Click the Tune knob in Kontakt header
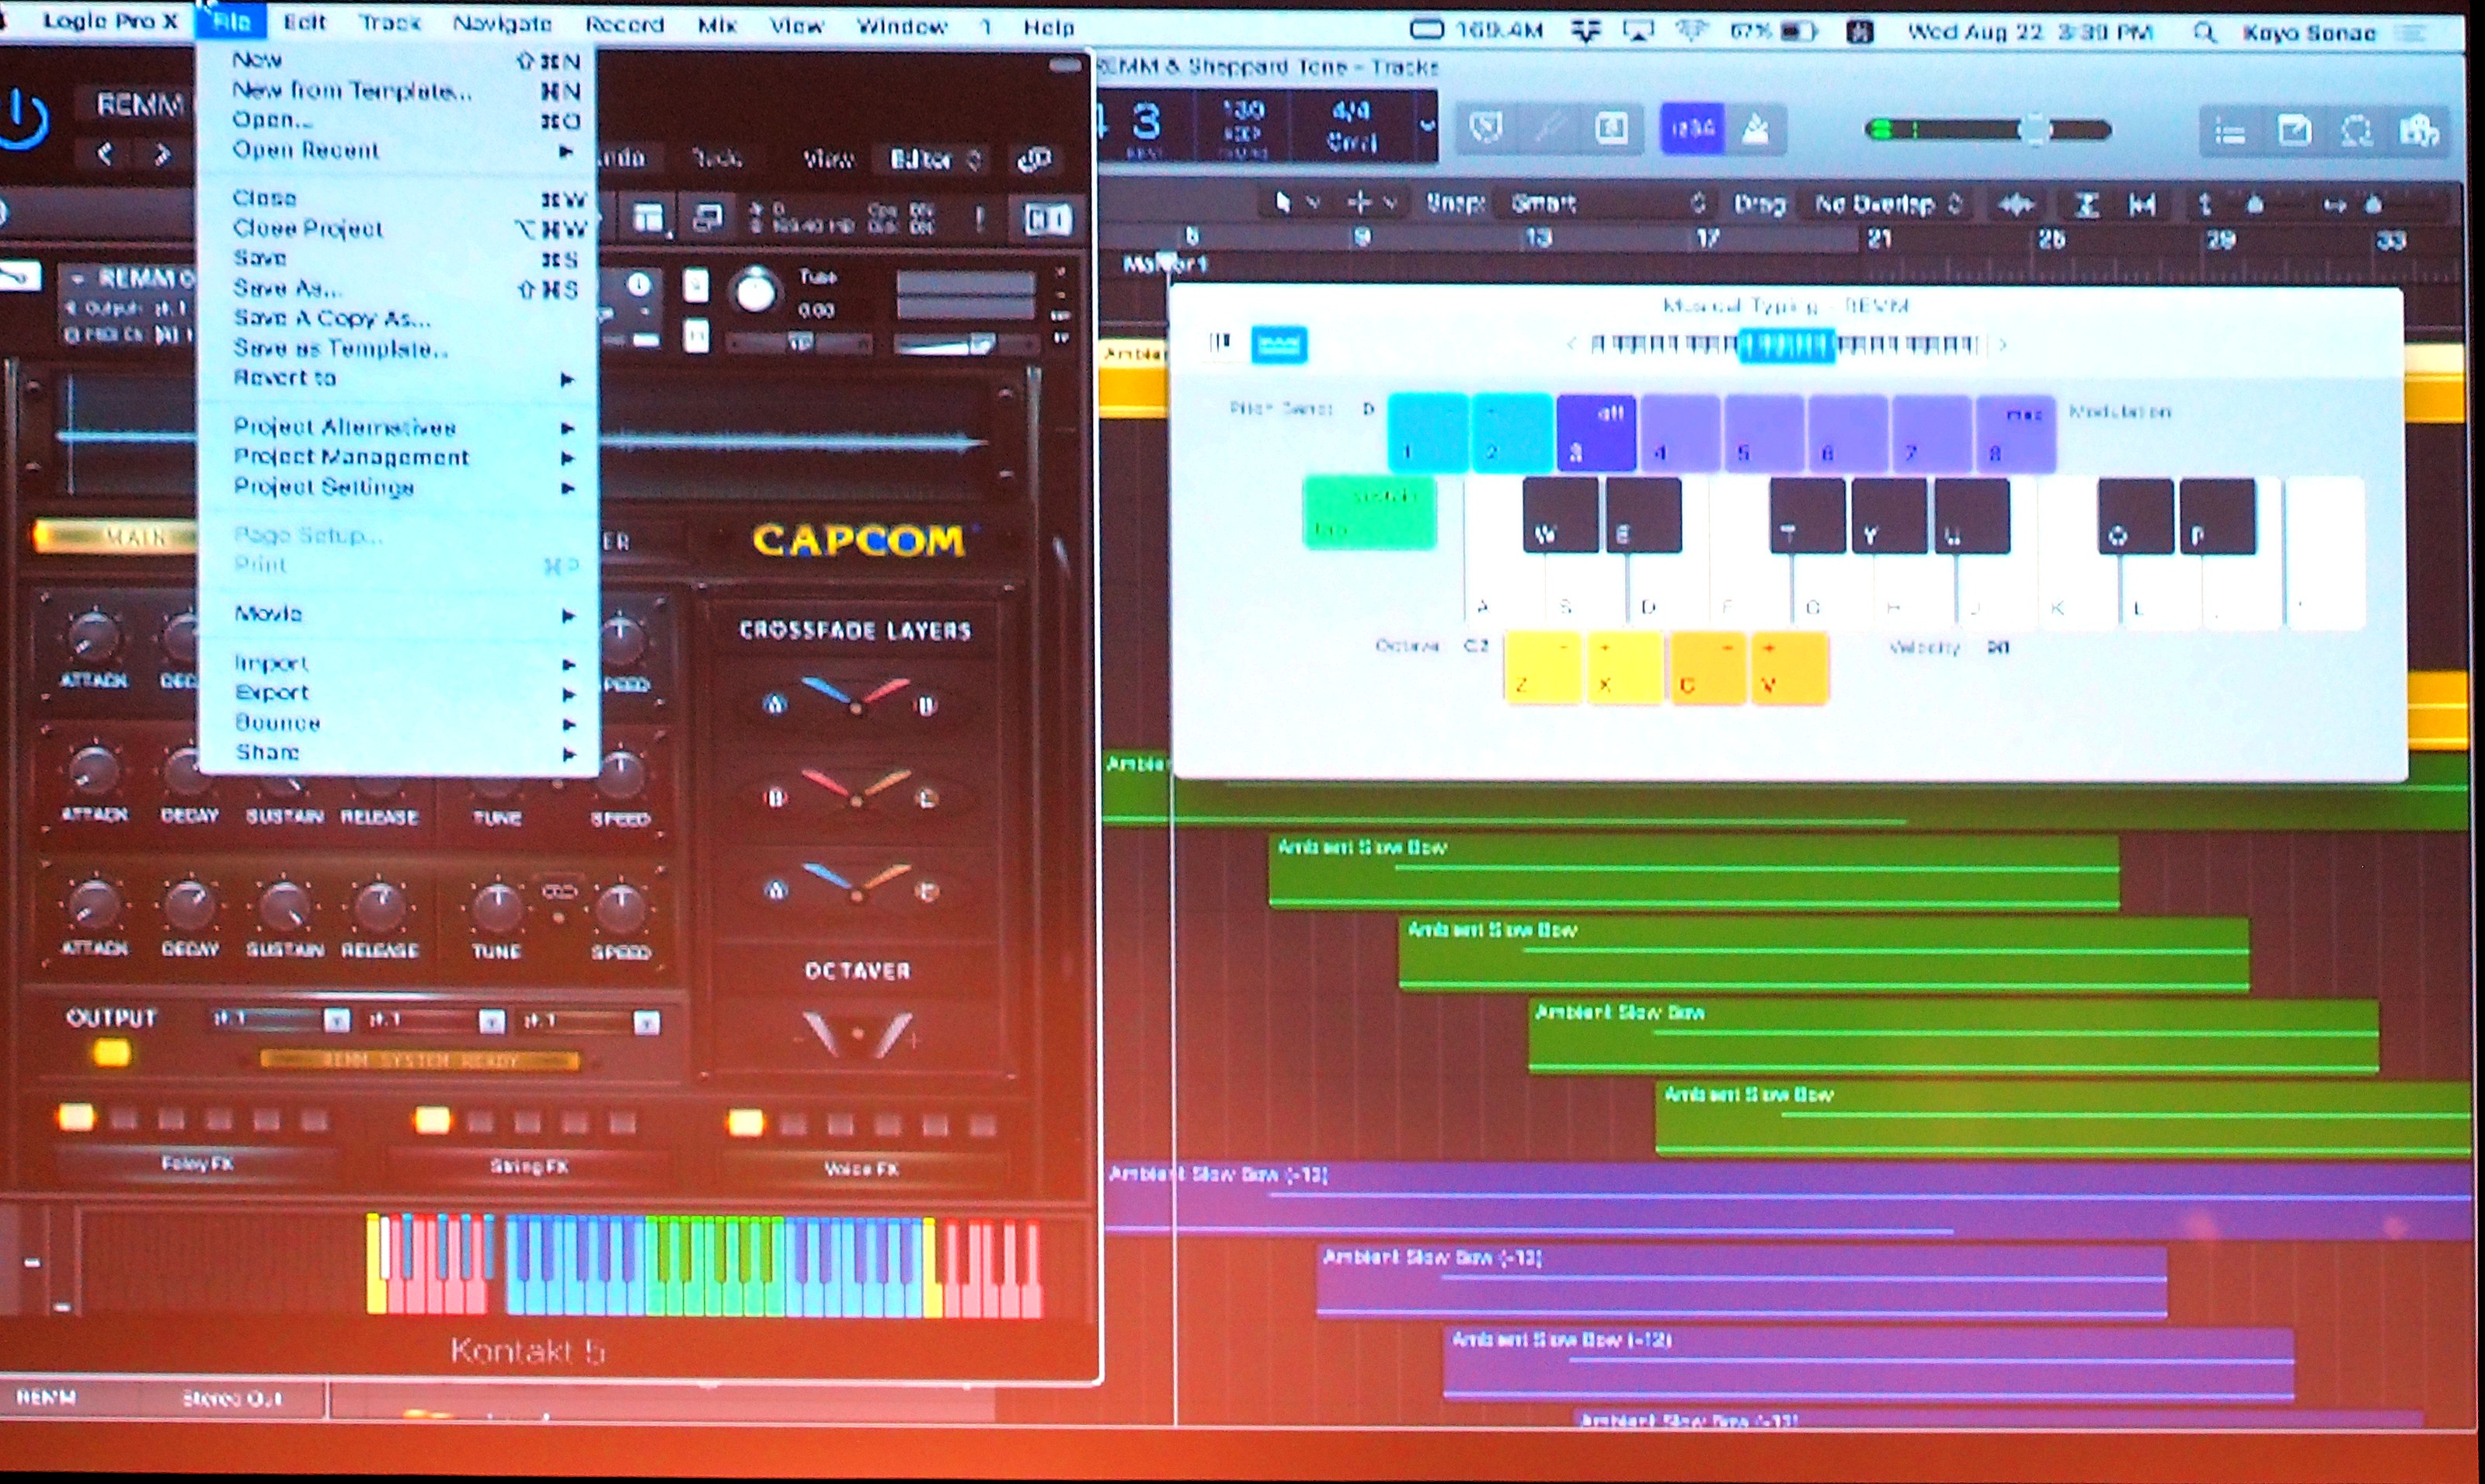Screen dimensions: 2485x1484 [x=756, y=291]
